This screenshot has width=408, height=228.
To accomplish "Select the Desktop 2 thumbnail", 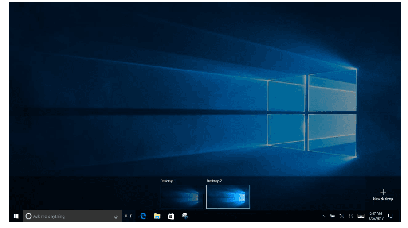I will click(228, 197).
